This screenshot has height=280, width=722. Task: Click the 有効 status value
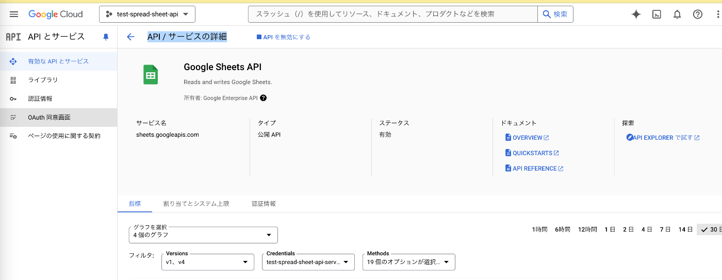point(385,135)
